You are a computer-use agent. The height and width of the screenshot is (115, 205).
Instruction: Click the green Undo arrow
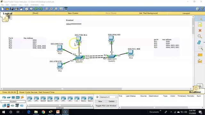click(36, 9)
